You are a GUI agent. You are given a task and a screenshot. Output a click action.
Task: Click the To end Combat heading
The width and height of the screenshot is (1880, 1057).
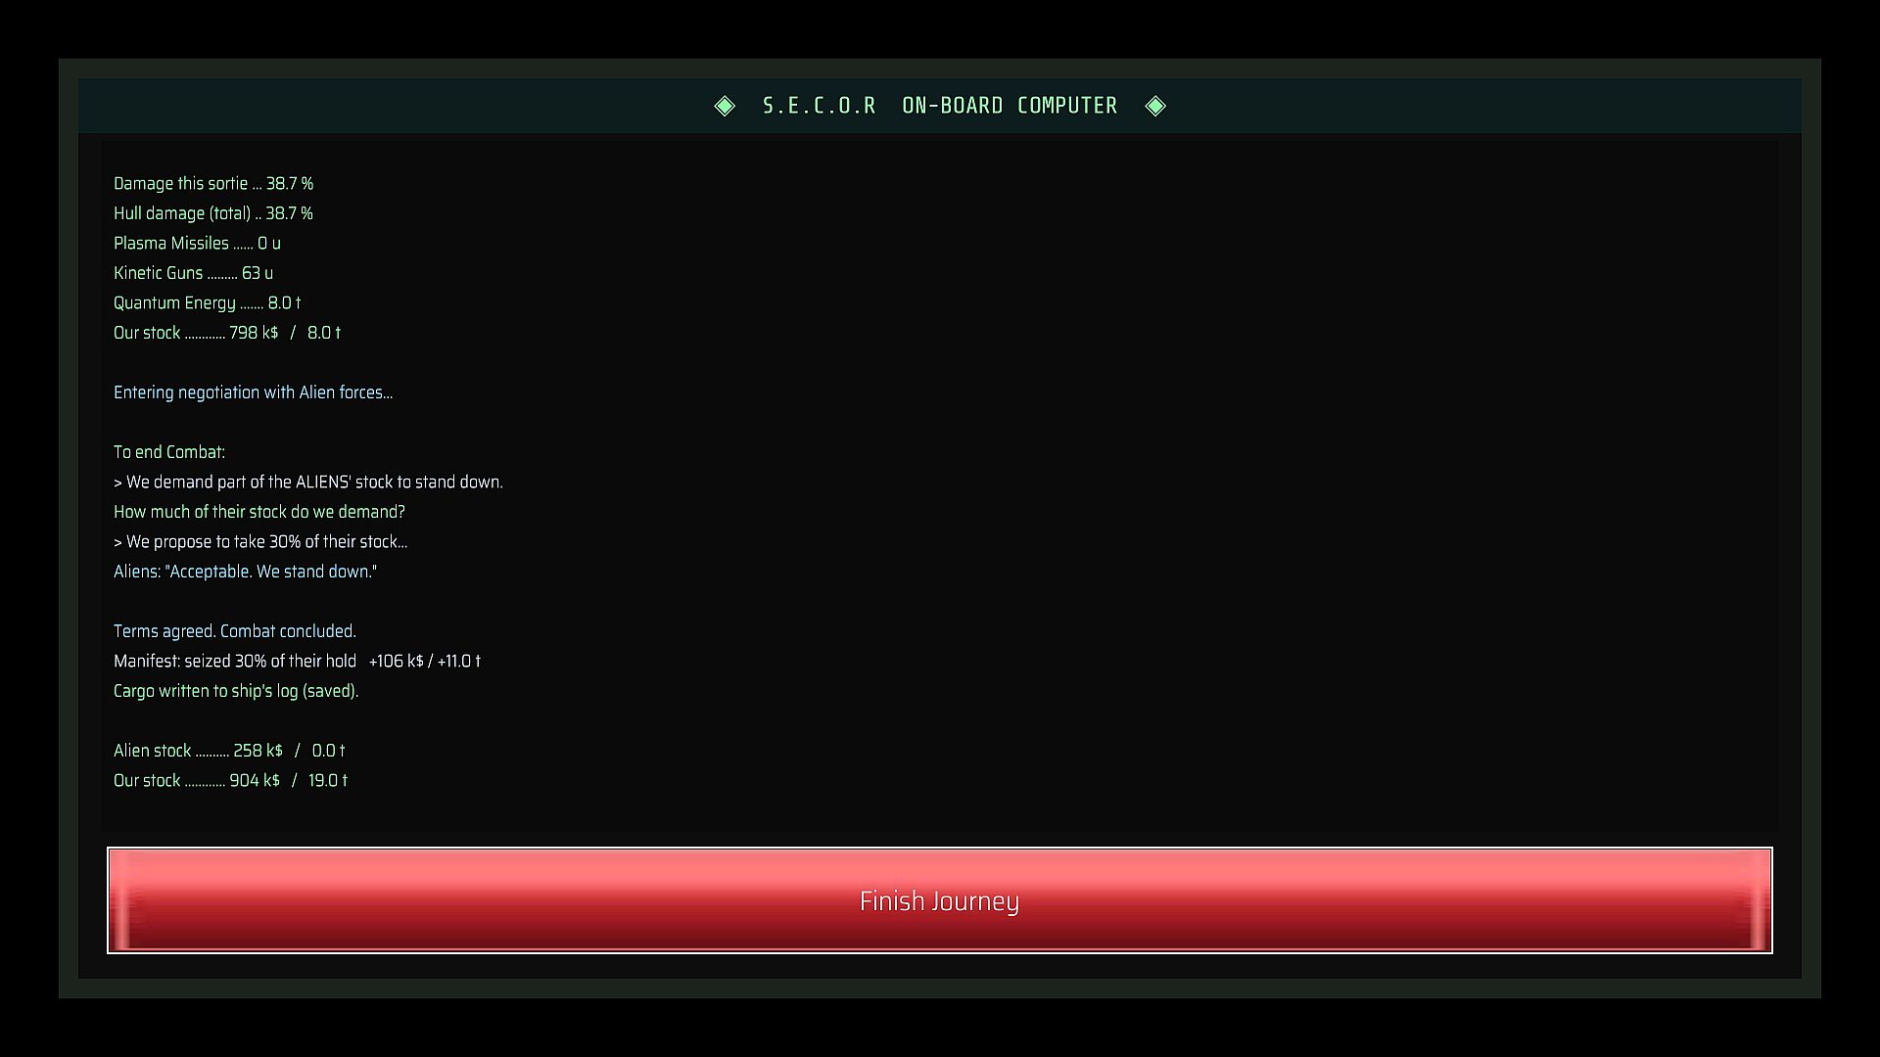pos(169,452)
